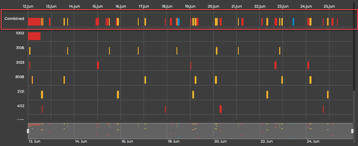This screenshot has width=358, height=146.
Task: Click navigator axis label 14. jun
Action: [81, 142]
